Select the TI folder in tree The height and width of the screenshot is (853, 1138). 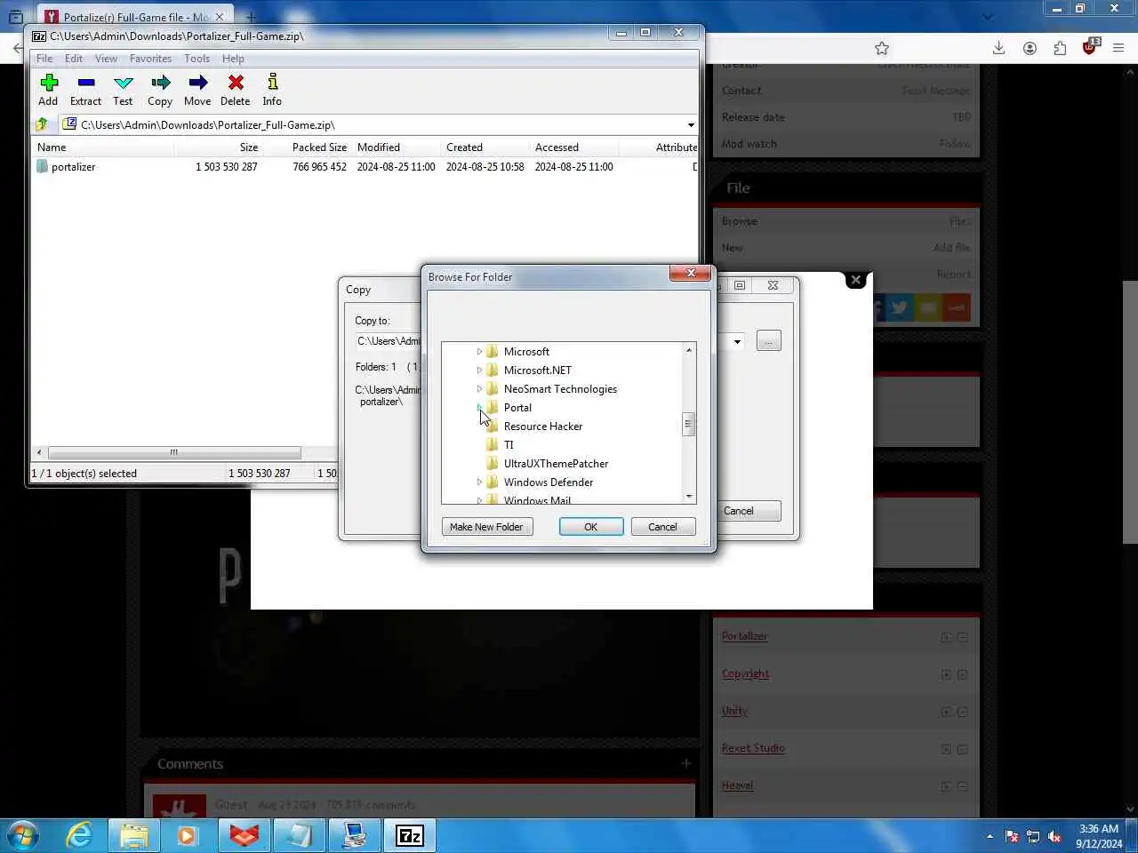coord(508,445)
